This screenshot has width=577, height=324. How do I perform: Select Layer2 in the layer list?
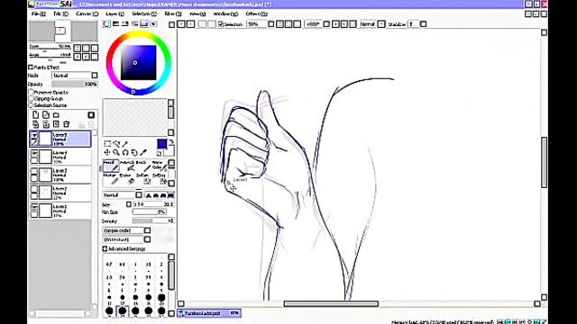click(60, 193)
